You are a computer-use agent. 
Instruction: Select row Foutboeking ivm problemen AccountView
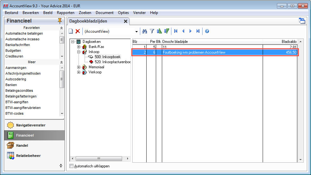point(215,52)
